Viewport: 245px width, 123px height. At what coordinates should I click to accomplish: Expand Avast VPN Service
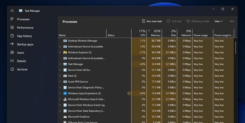(x=60, y=81)
